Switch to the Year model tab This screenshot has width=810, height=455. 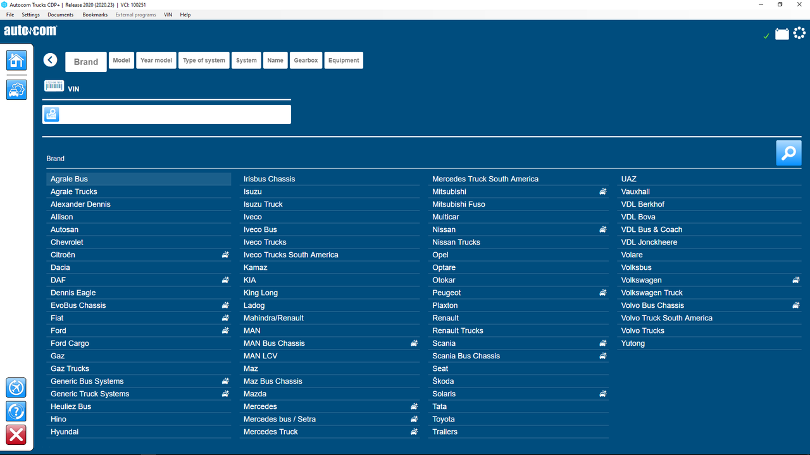[156, 61]
